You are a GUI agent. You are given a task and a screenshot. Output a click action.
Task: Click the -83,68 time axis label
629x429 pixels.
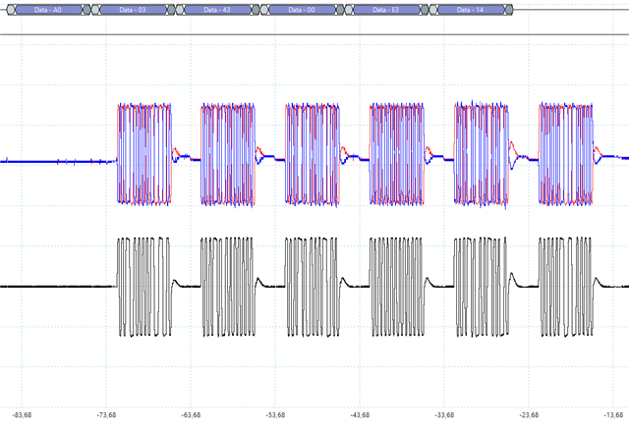click(x=22, y=415)
